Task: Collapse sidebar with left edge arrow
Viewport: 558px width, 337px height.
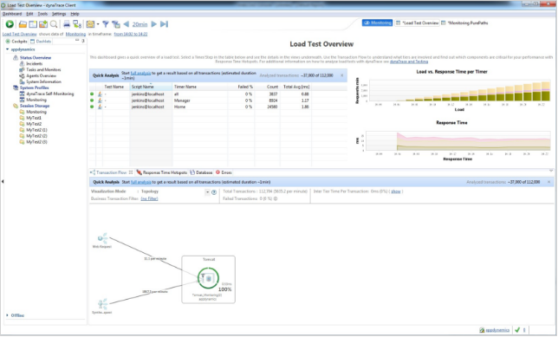Action: tap(3, 181)
